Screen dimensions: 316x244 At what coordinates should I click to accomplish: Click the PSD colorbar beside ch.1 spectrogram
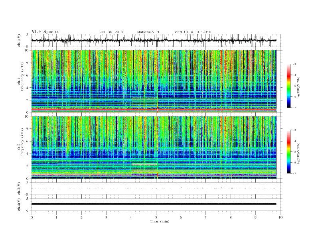(288, 86)
